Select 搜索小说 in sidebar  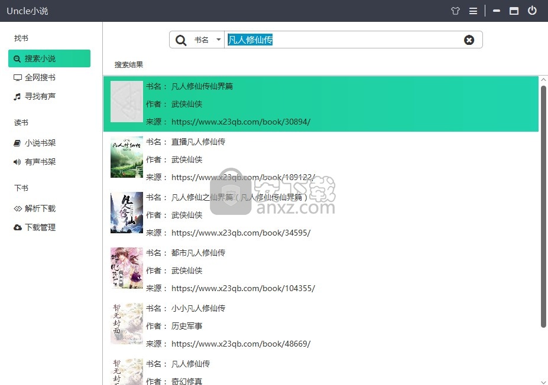coord(49,58)
